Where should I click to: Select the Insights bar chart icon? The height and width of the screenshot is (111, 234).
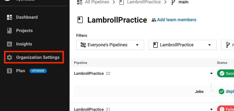point(9,44)
